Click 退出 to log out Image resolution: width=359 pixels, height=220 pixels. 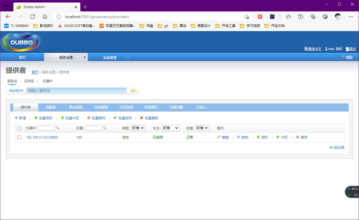(x=351, y=49)
